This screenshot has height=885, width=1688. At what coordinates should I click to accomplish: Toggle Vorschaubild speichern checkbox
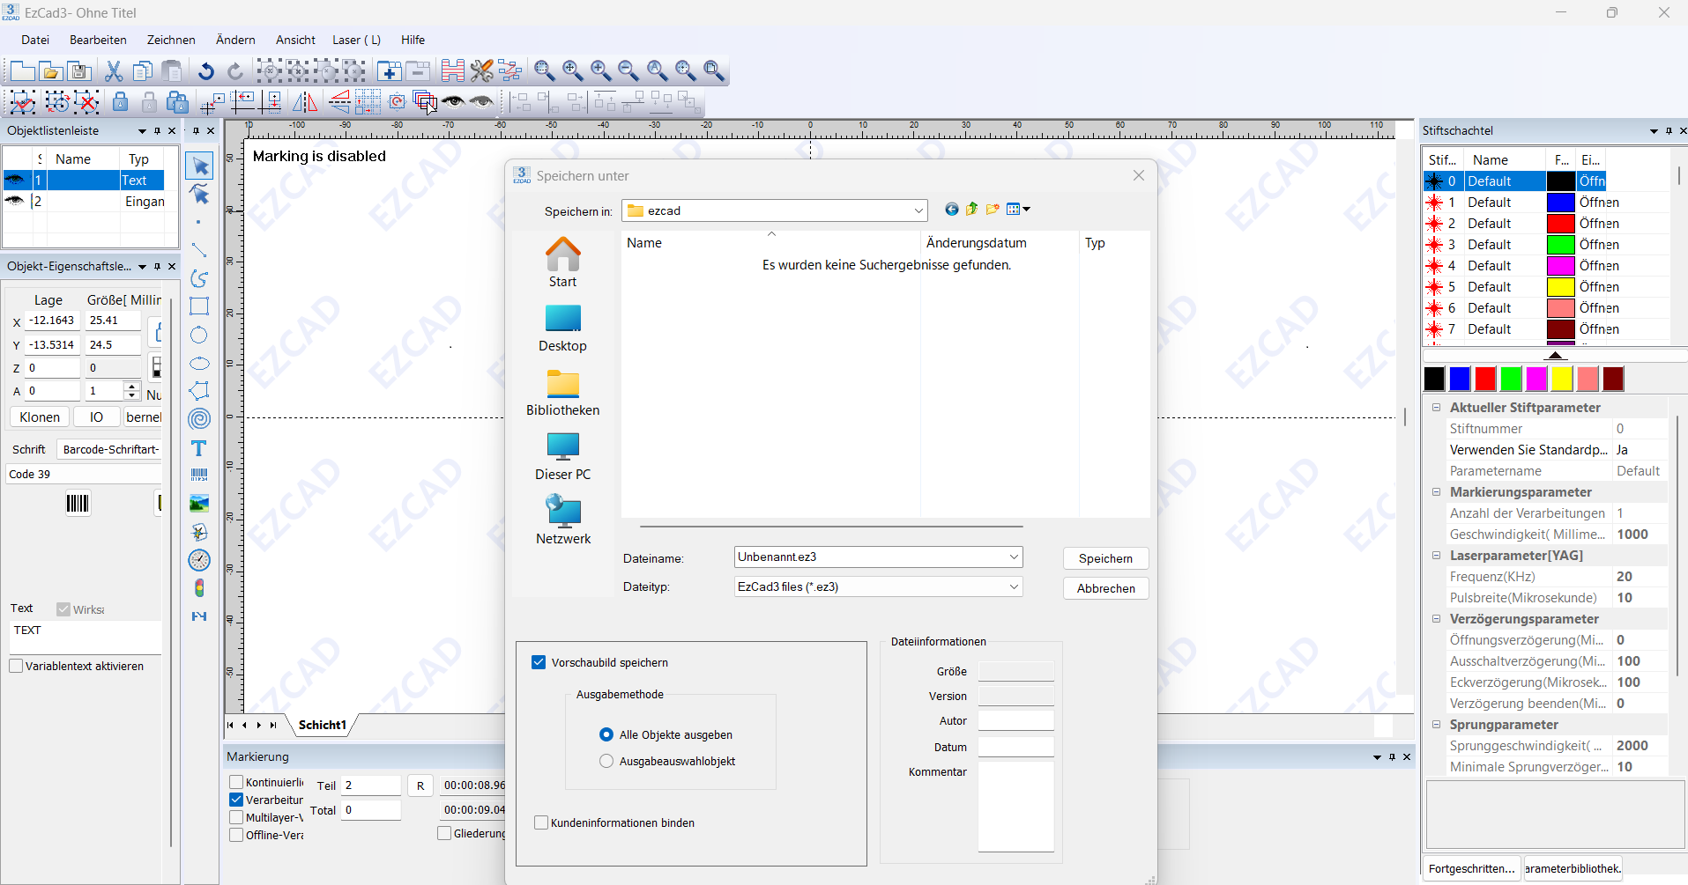(x=539, y=662)
